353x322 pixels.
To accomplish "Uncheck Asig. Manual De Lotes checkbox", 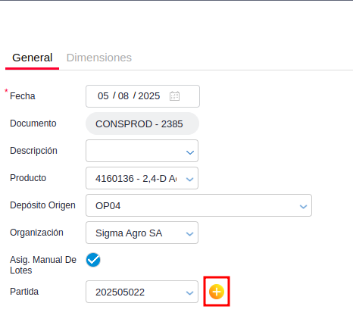I will [x=93, y=260].
